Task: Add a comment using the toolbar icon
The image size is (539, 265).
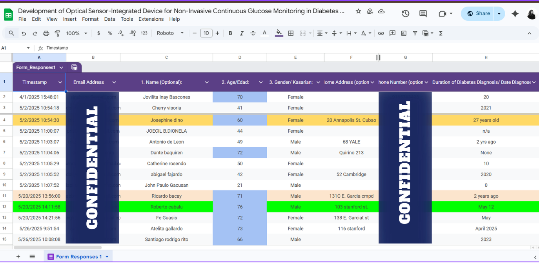Action: [x=392, y=33]
